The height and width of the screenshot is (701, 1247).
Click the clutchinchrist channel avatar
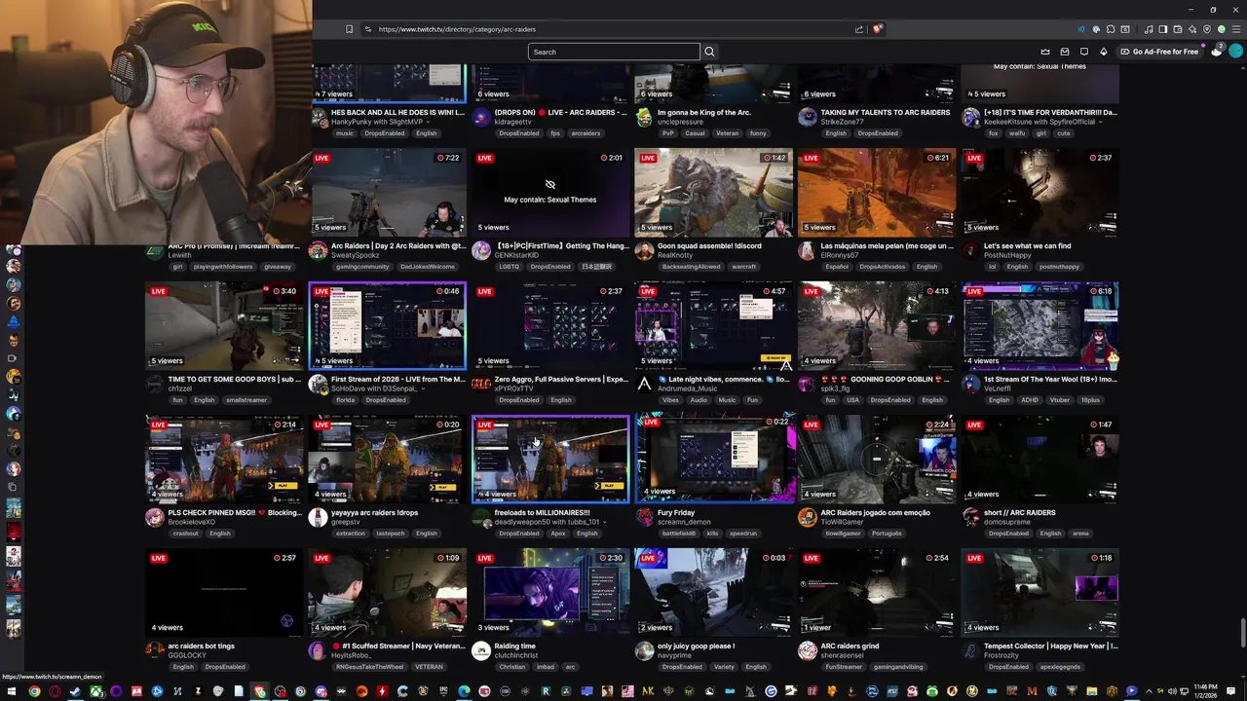(x=481, y=650)
